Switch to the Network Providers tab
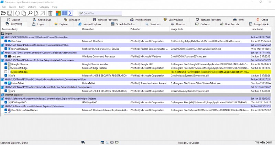Image resolution: width=275 pixels, height=145 pixels. point(208,20)
